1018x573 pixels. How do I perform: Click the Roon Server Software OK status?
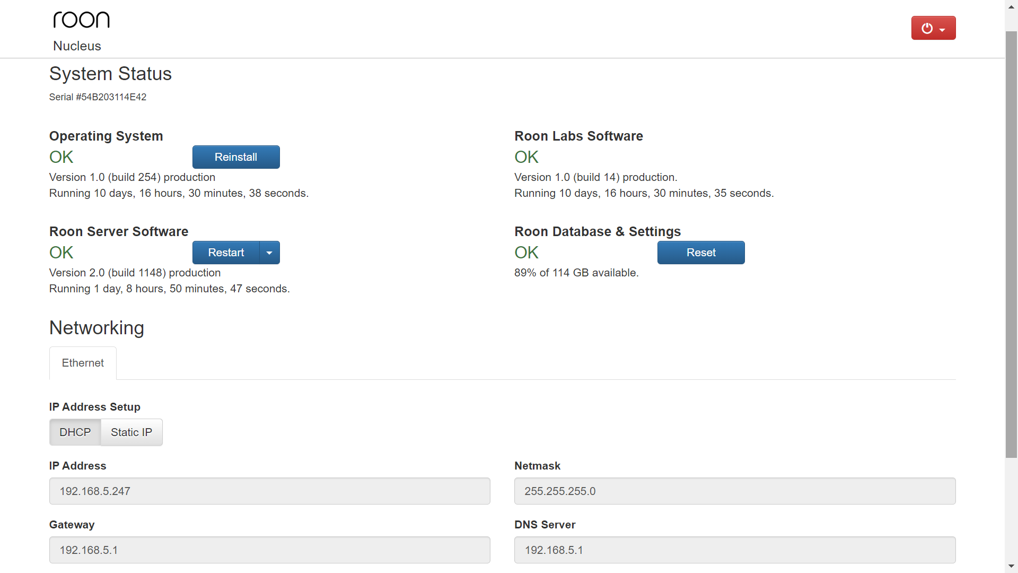[61, 253]
